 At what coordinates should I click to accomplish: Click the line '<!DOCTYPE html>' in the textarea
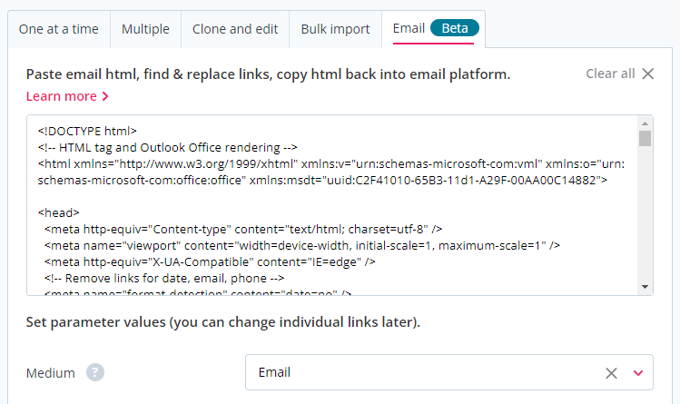click(87, 131)
